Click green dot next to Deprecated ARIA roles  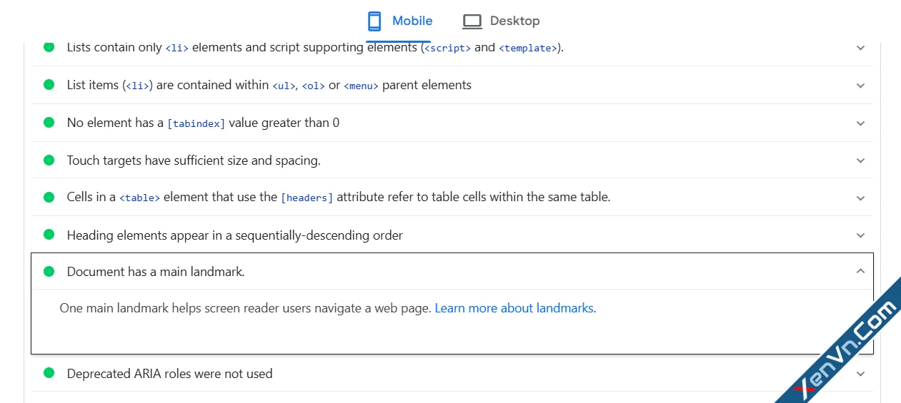(x=49, y=373)
